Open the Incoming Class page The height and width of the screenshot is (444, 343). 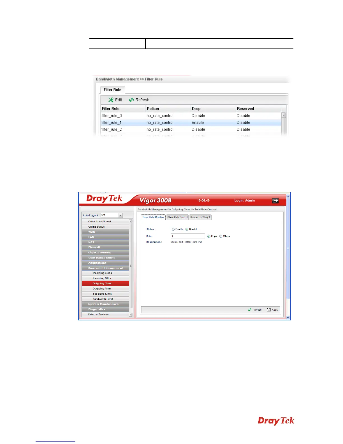[x=105, y=273]
